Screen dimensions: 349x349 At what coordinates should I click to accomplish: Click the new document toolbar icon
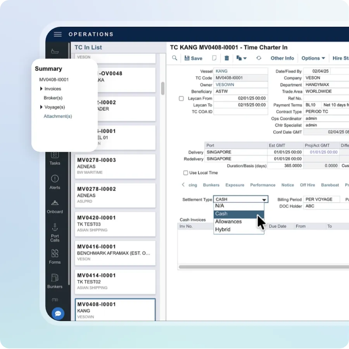point(214,58)
